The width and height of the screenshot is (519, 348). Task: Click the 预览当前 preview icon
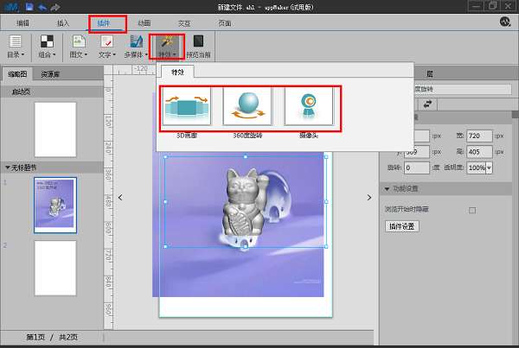(198, 46)
